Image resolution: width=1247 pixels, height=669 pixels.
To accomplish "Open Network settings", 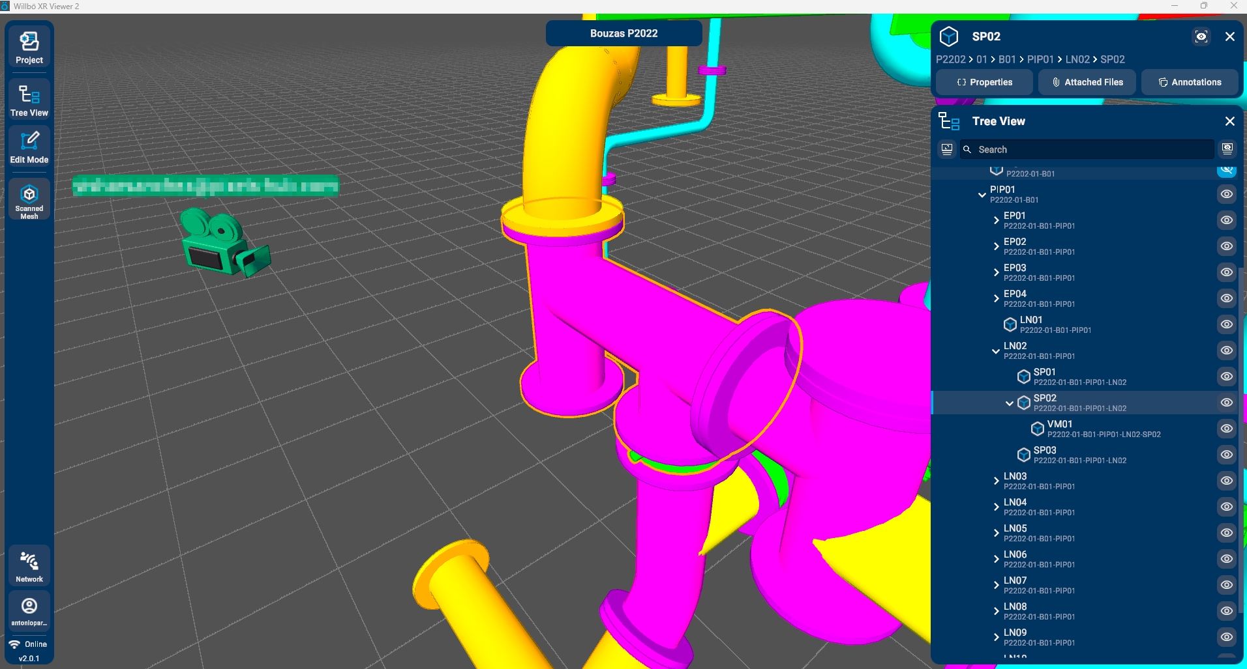I will pyautogui.click(x=29, y=566).
